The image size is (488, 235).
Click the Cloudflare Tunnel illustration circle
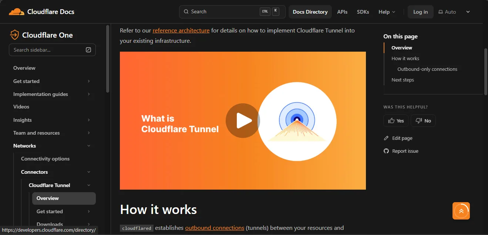pos(297,121)
